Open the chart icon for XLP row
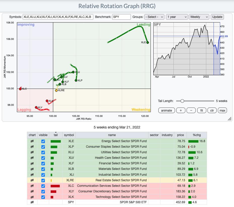The image size is (234, 207). pyautogui.click(x=32, y=147)
